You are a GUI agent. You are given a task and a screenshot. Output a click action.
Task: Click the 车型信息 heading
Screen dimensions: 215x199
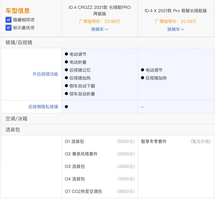(x=18, y=11)
